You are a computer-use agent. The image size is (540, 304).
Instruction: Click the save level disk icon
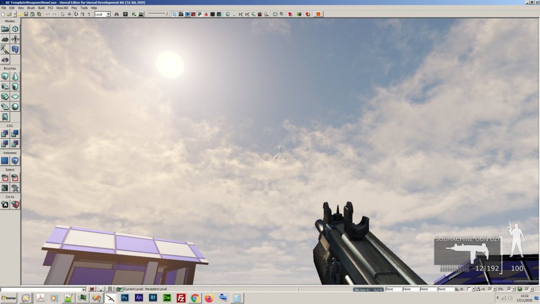click(26, 14)
